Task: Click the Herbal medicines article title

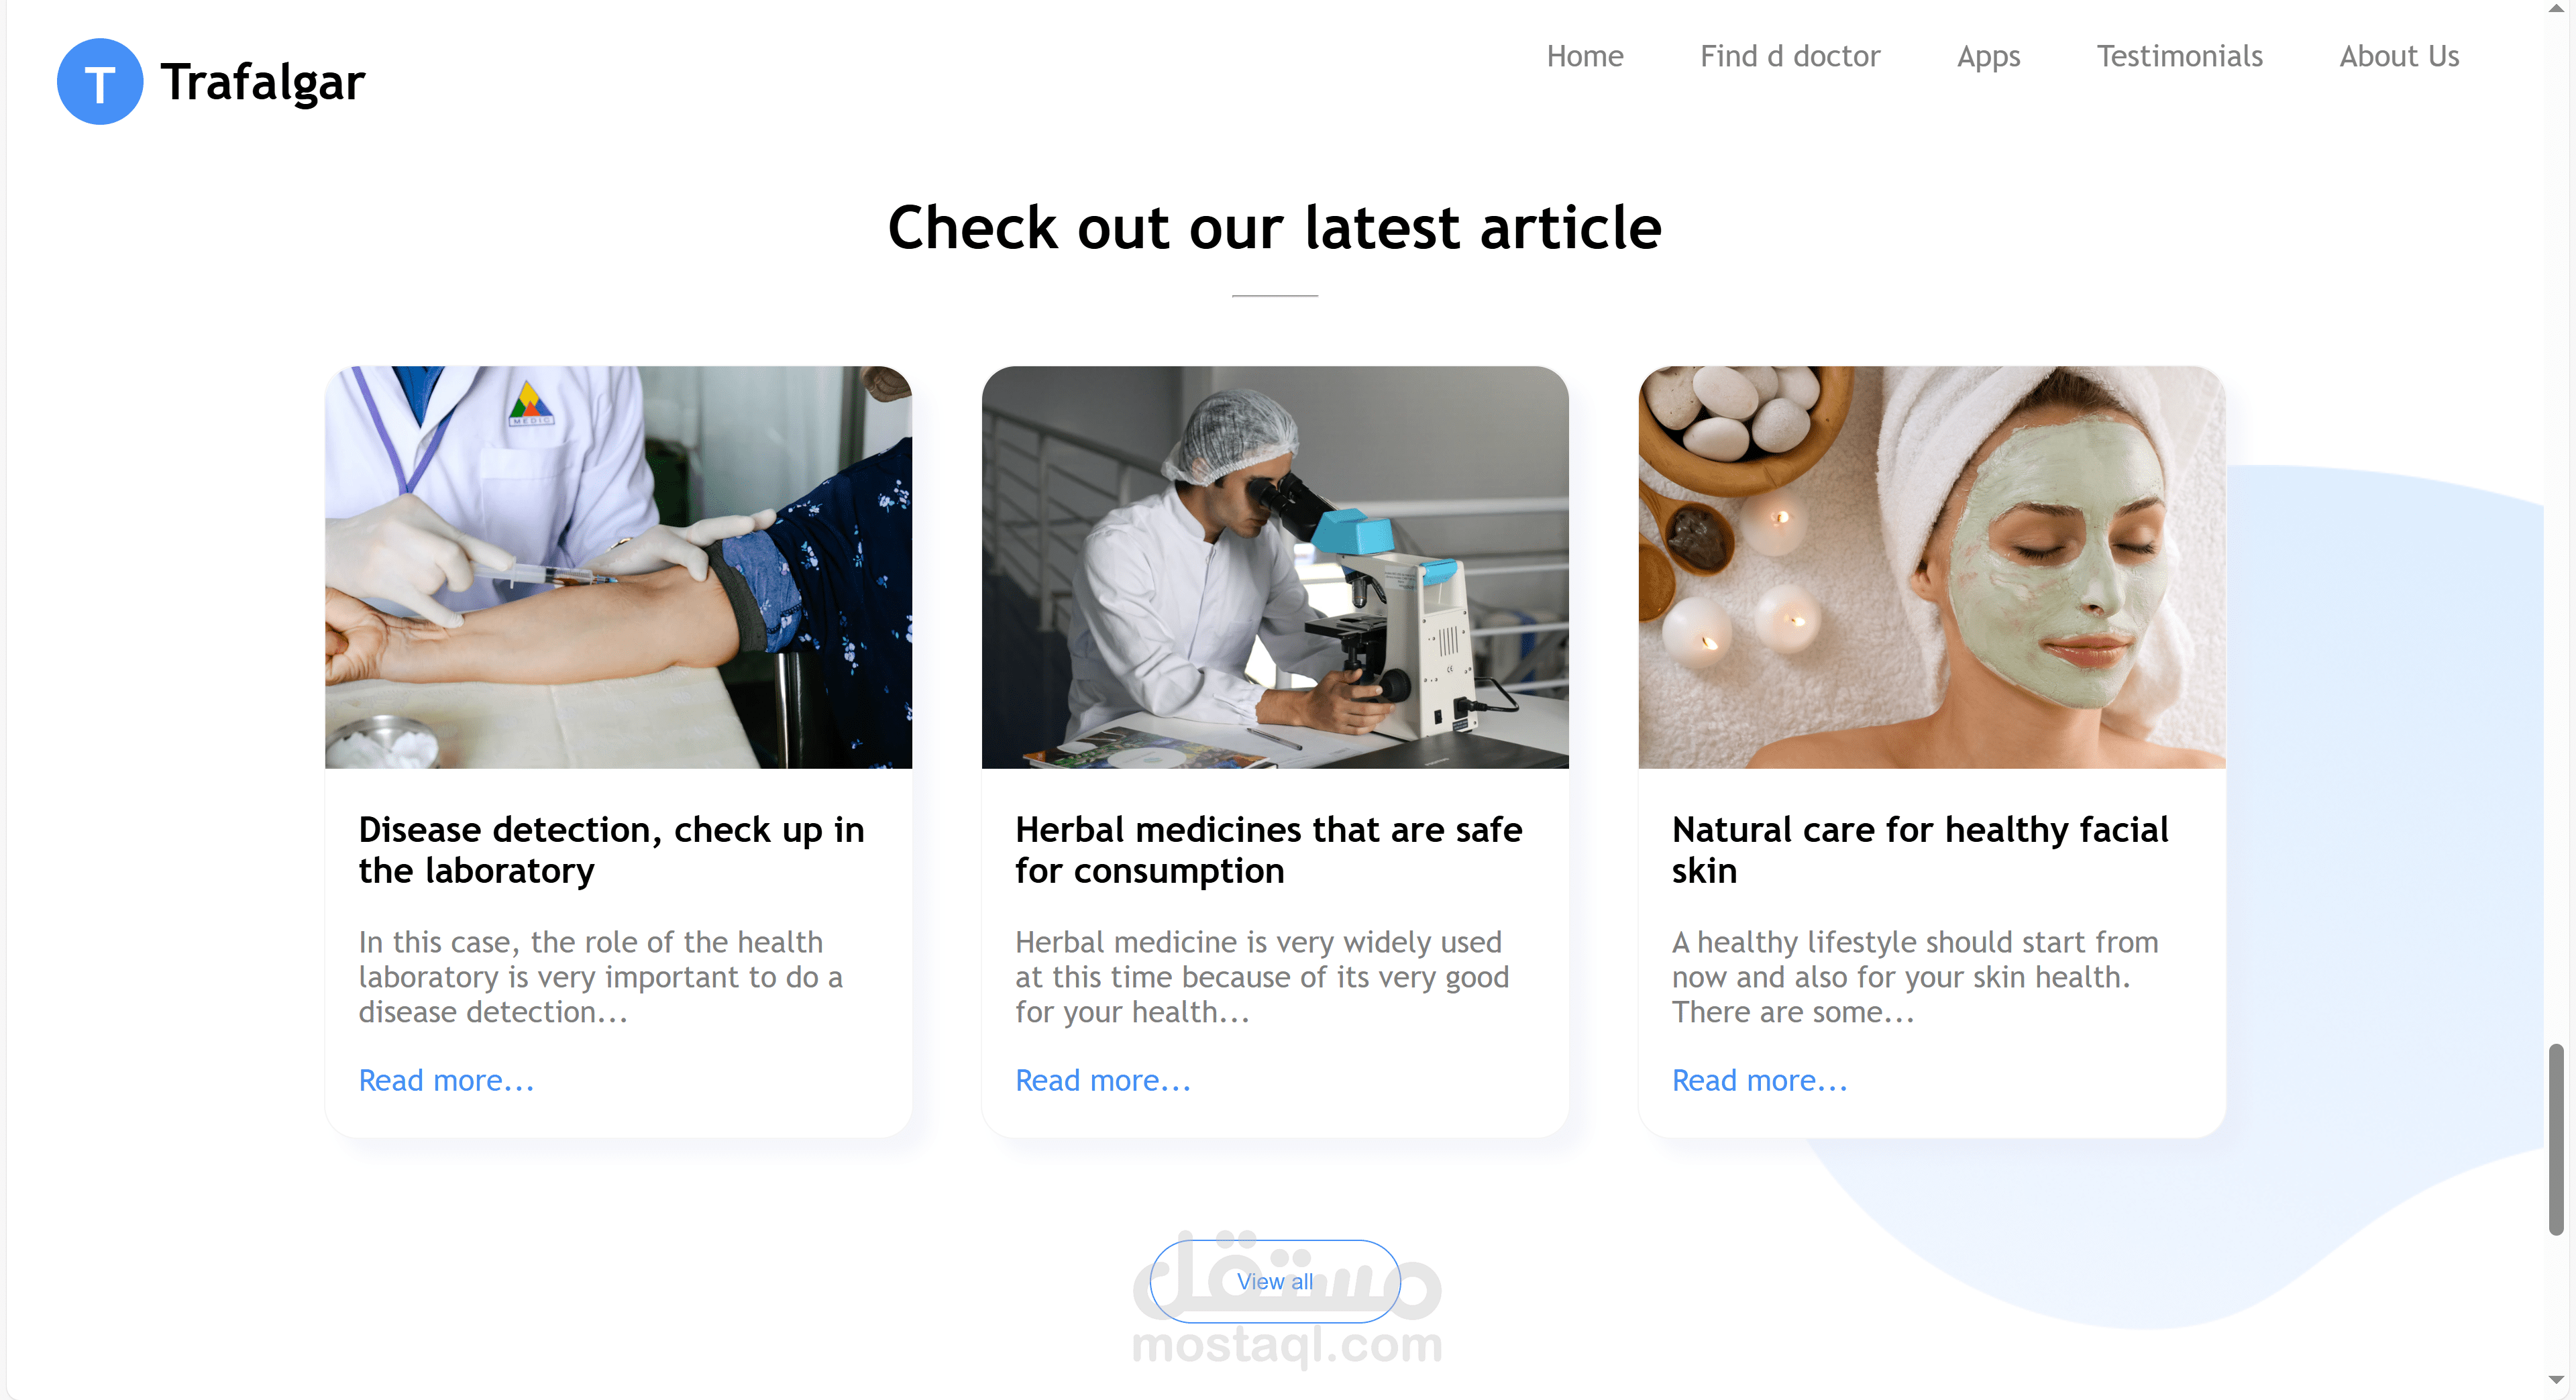Action: click(x=1269, y=850)
